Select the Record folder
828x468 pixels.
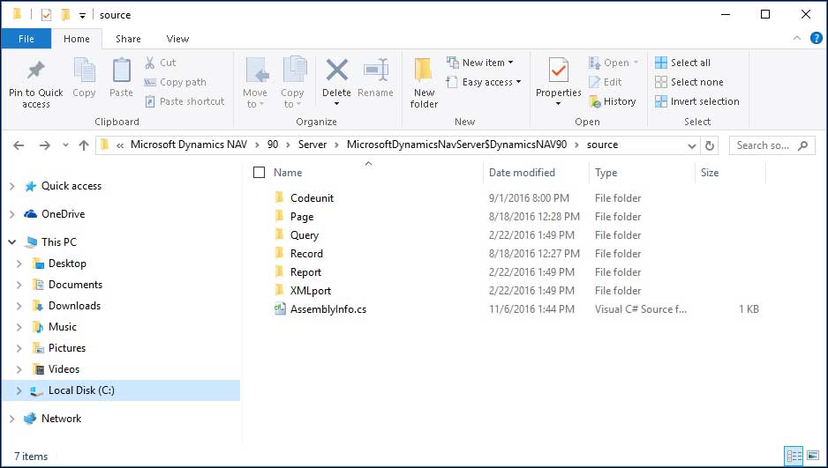click(x=306, y=254)
